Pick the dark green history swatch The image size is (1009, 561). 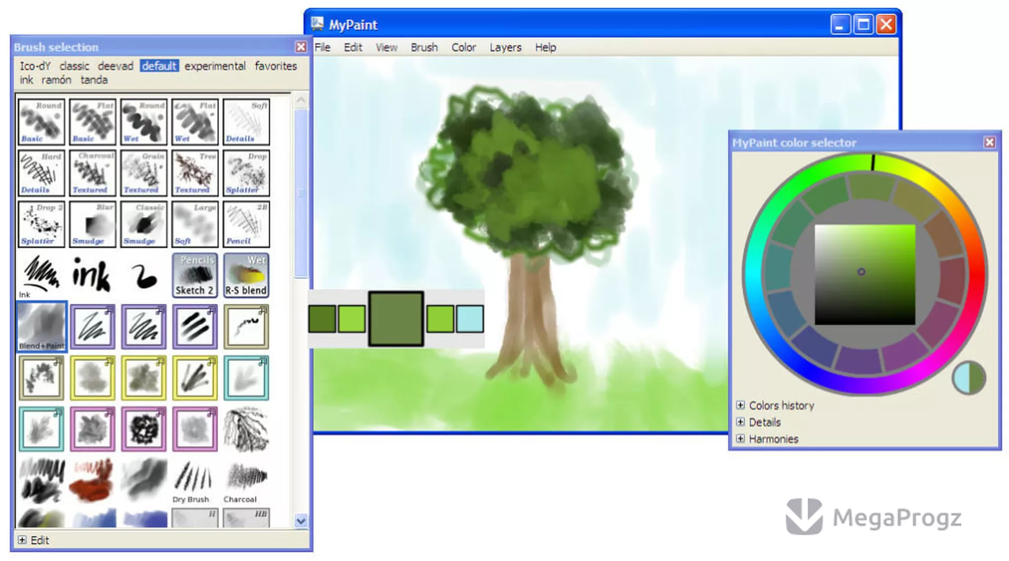point(322,319)
